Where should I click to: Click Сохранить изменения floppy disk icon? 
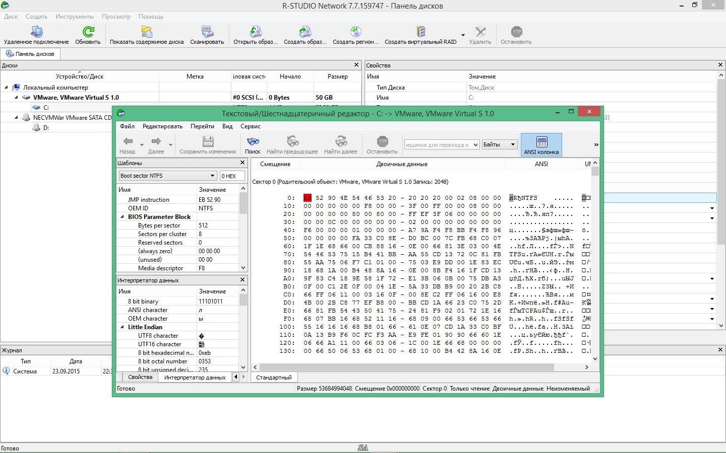[x=208, y=141]
